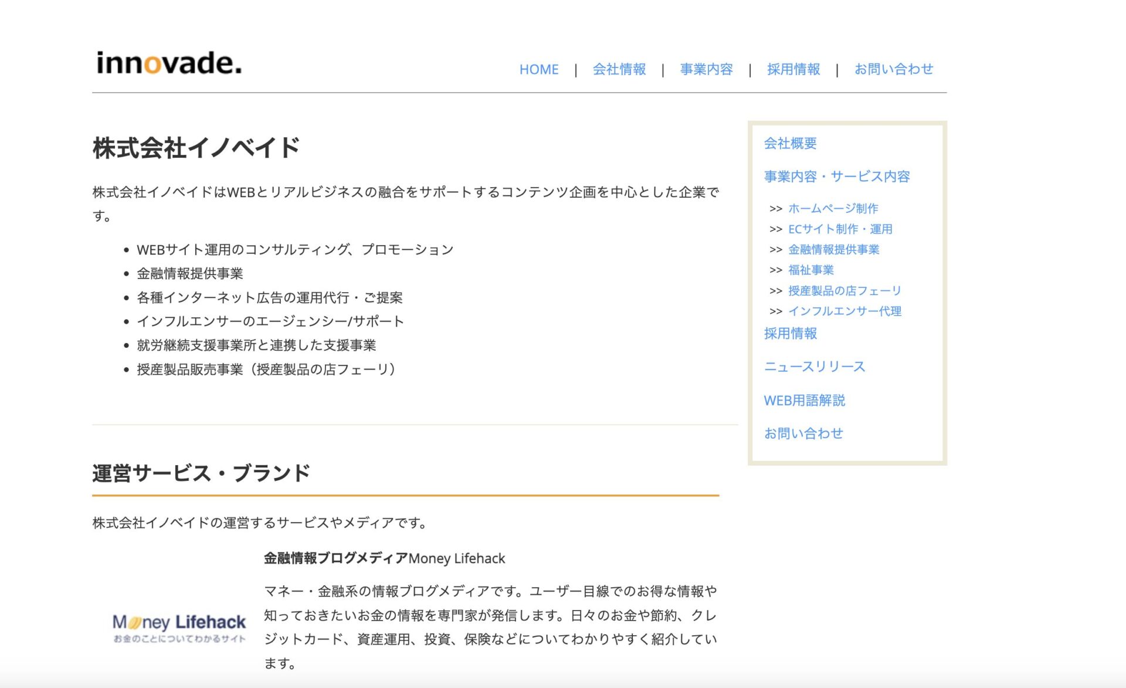Click 金融情報ブログメディアMoney Lifehack heading

384,558
